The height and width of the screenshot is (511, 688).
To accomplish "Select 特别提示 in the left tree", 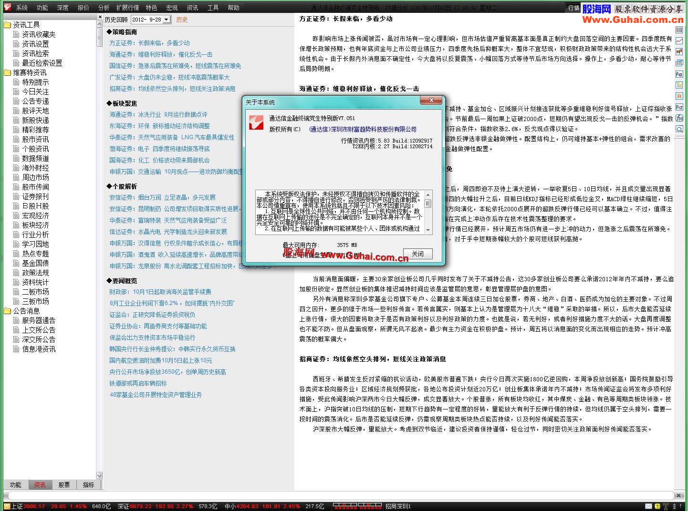I will coord(35,82).
